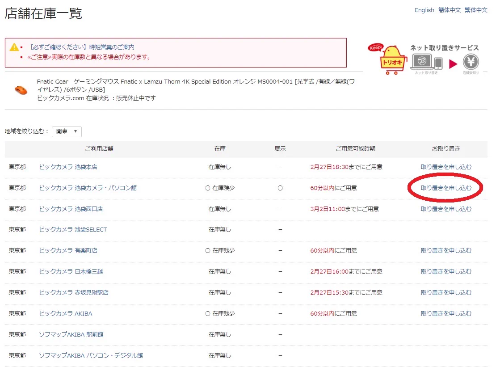This screenshot has height=367, width=500.
Task: Switch language to English
Action: coord(424,10)
